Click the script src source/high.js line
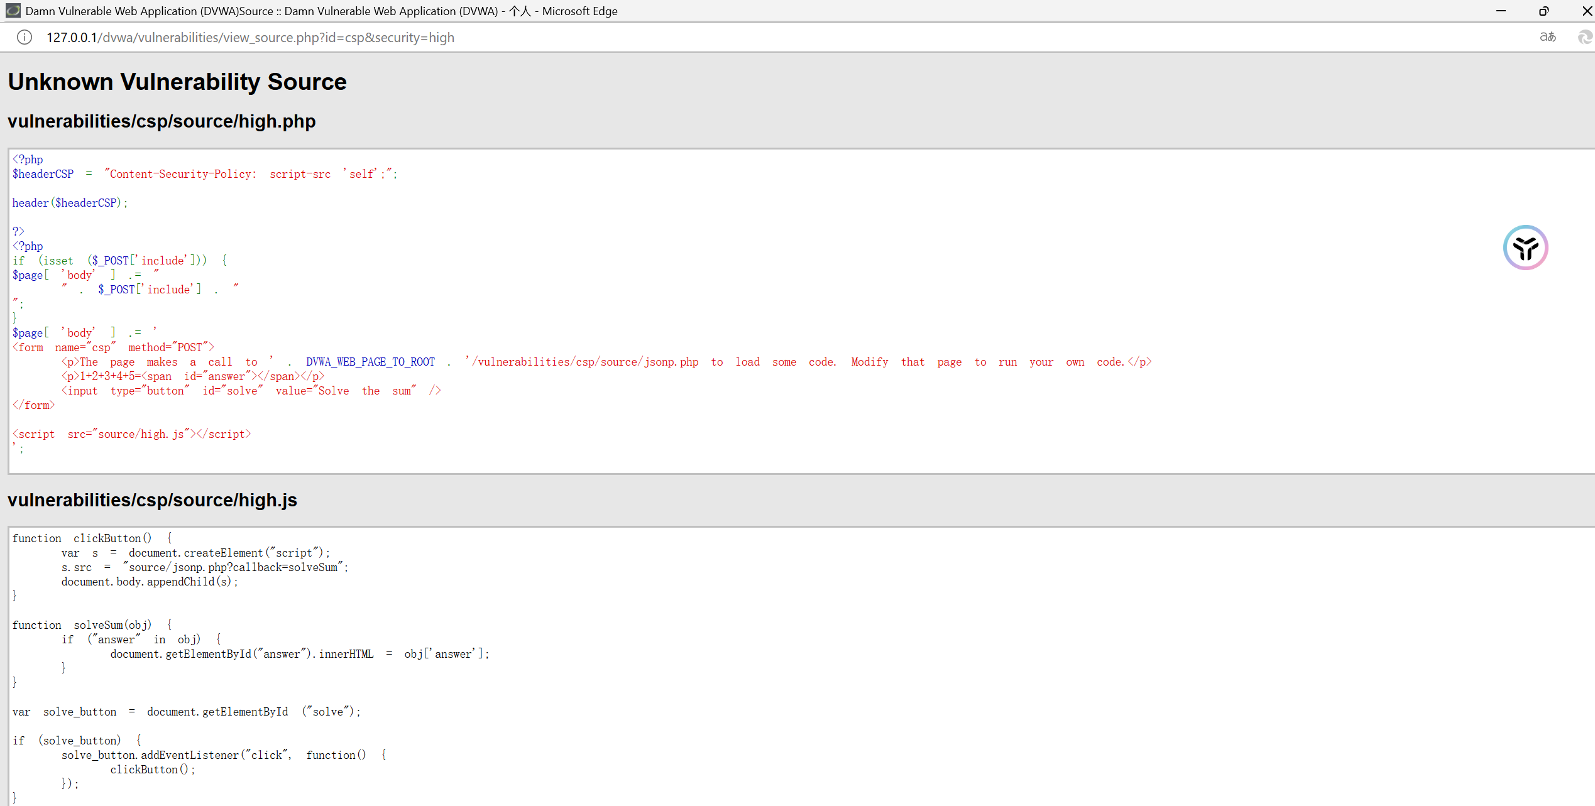The width and height of the screenshot is (1595, 806). coord(131,434)
